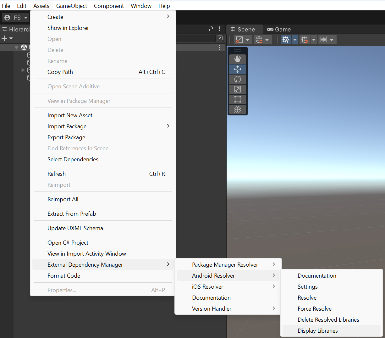Select the Rotate tool
The image size is (385, 338).
(238, 79)
